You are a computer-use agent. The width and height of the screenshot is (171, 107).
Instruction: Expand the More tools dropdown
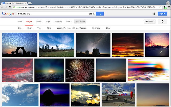click(x=97, y=28)
